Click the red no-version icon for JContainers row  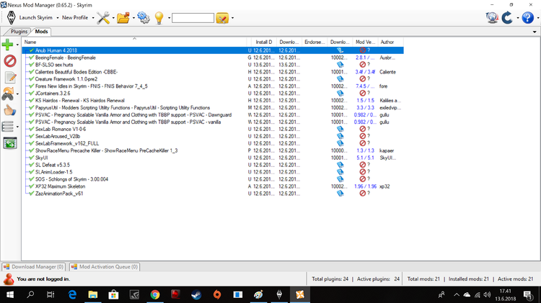362,93
